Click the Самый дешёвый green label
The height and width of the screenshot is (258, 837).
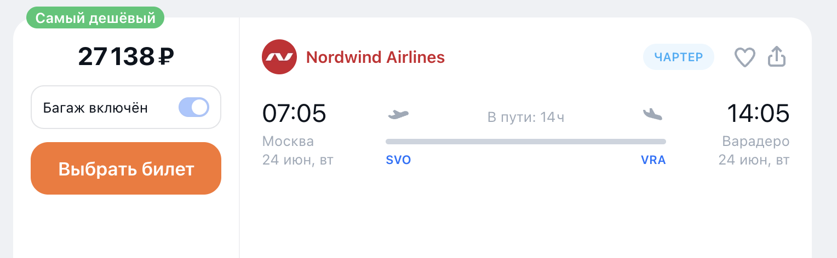click(95, 19)
